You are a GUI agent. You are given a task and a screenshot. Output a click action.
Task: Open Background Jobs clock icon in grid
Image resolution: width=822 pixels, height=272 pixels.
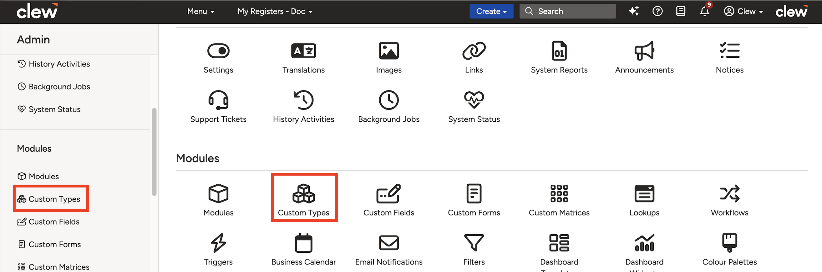[389, 100]
